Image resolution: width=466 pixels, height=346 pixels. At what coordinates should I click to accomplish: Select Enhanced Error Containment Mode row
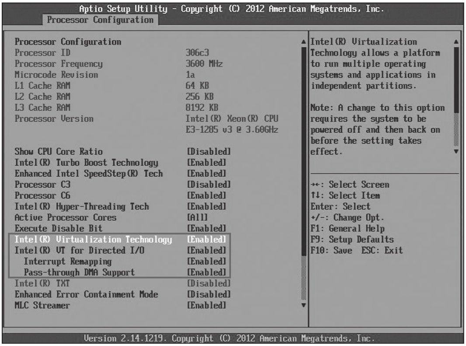[86, 294]
